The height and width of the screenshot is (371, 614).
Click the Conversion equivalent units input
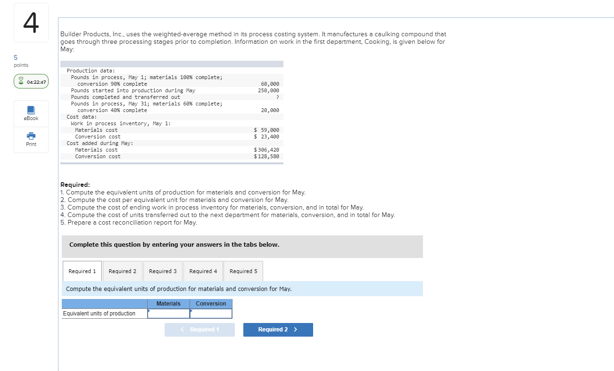tap(211, 314)
